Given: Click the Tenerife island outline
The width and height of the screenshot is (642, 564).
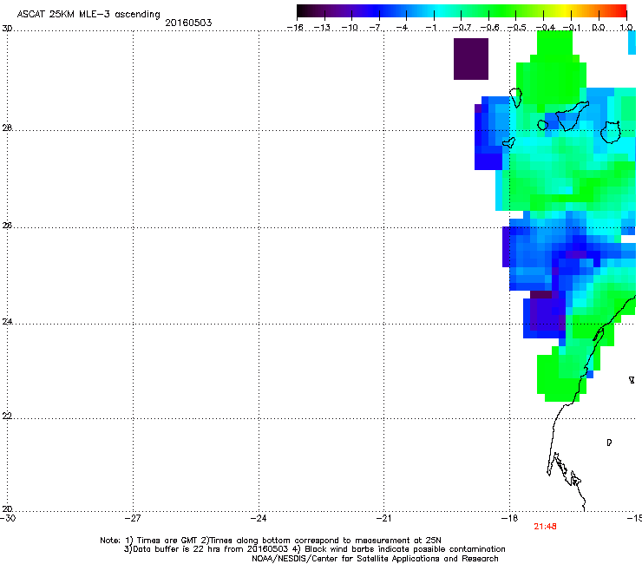Looking at the screenshot, I should point(572,116).
